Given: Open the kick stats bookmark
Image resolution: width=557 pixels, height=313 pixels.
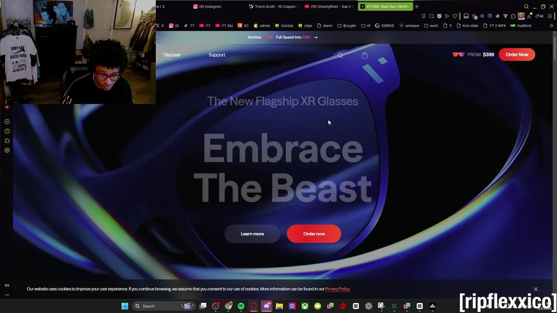Looking at the screenshot, I should tap(467, 26).
